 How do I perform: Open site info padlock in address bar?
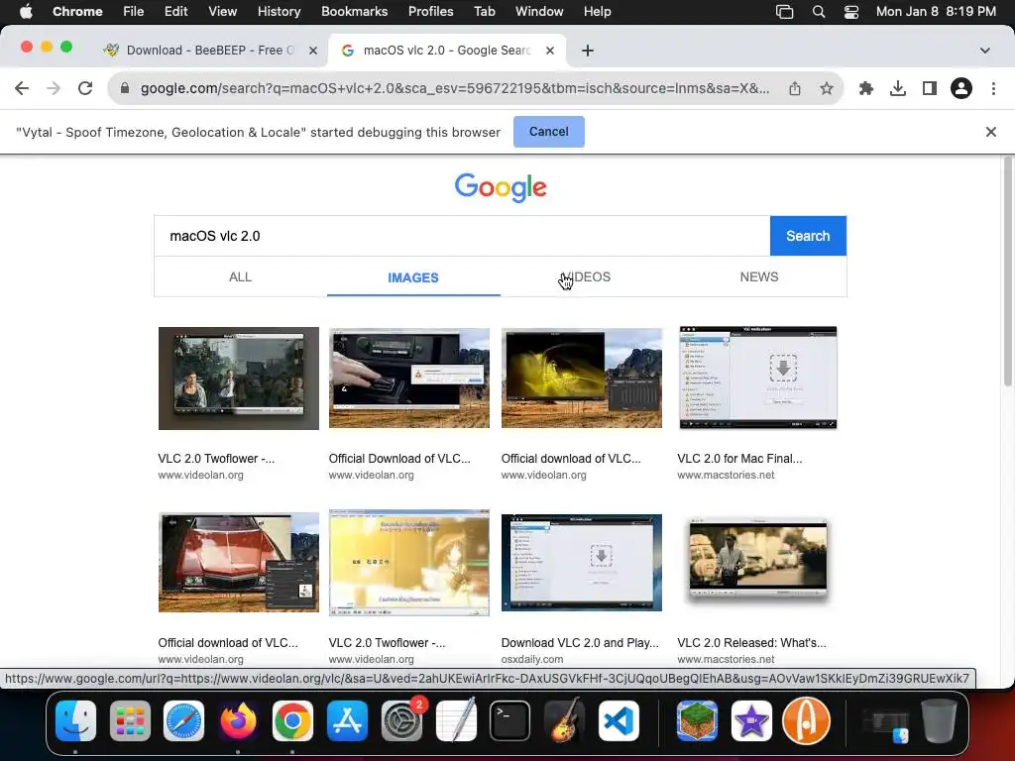pos(125,88)
